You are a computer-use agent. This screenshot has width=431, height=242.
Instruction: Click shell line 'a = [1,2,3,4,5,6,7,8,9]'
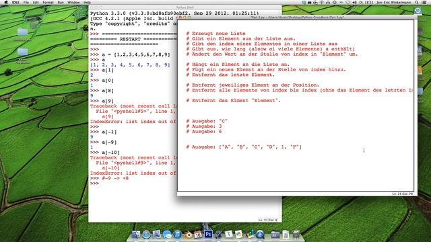pyautogui.click(x=136, y=54)
